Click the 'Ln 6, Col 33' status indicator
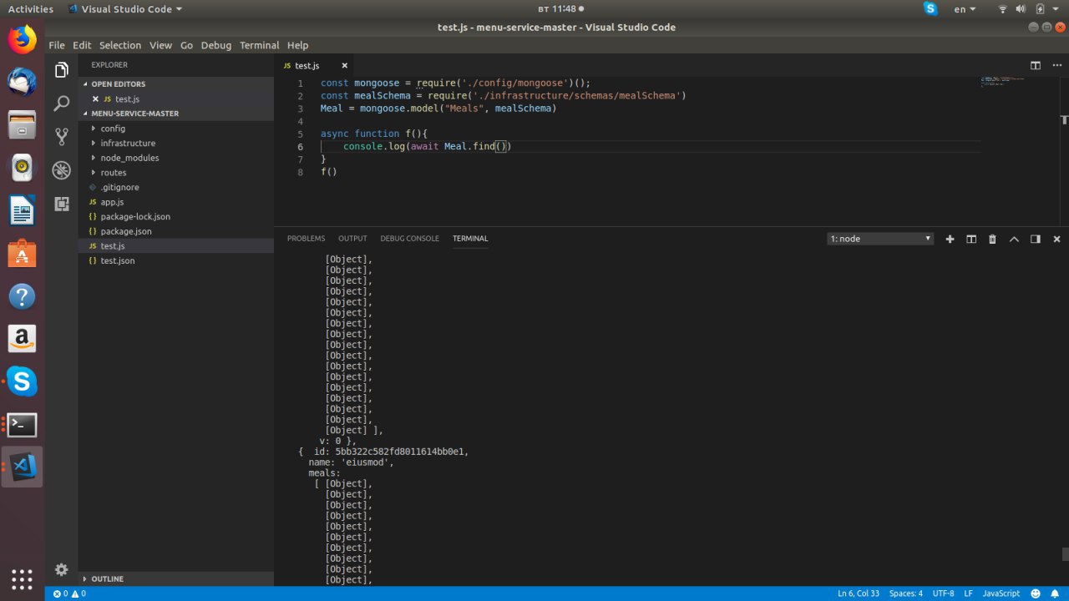Screen dimensions: 1069x601 (x=858, y=593)
